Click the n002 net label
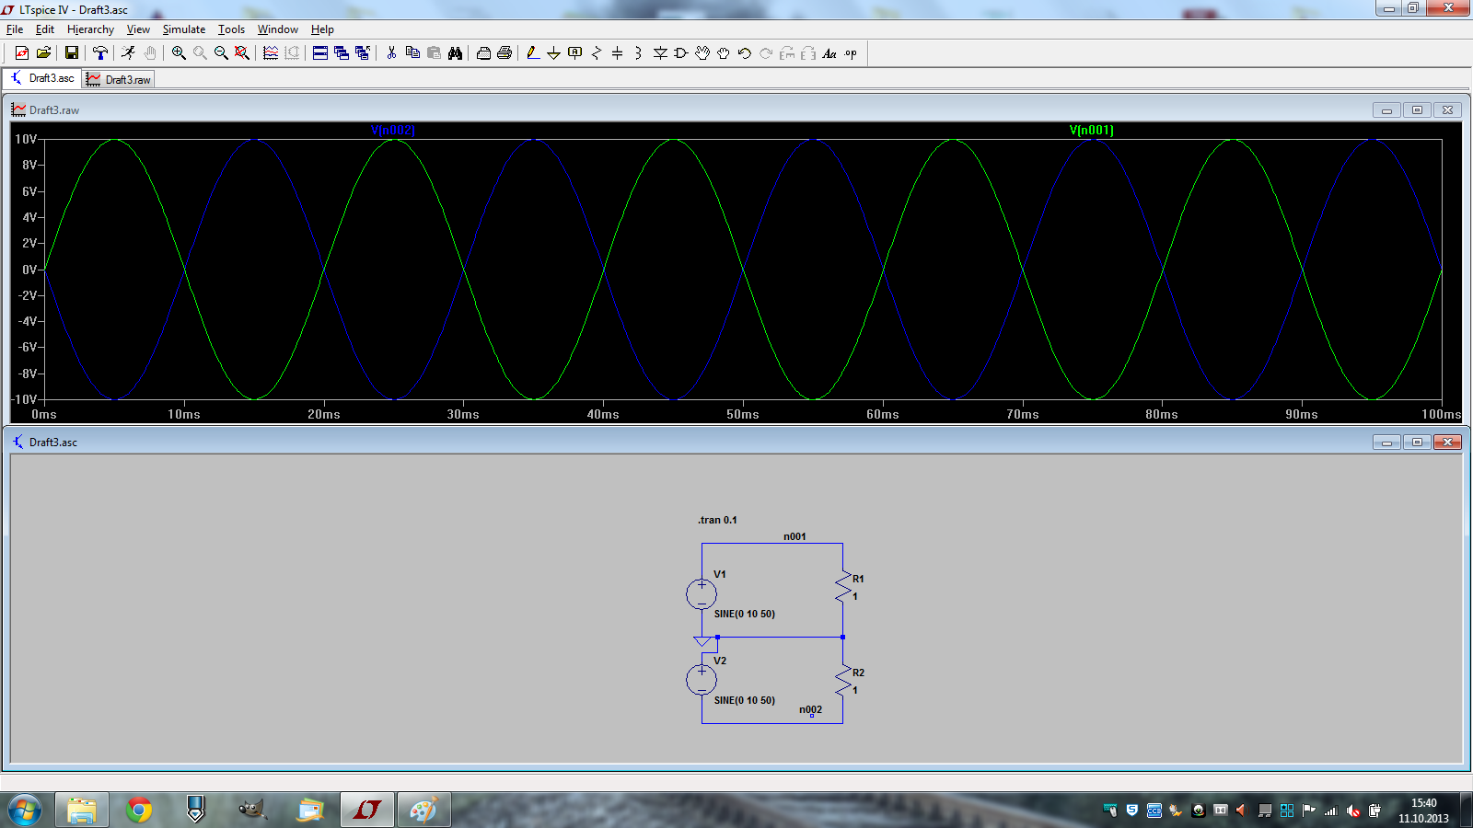The height and width of the screenshot is (828, 1473). click(810, 709)
